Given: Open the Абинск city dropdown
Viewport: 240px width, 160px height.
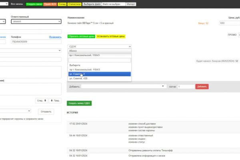Looking at the screenshot, I should [100, 51].
